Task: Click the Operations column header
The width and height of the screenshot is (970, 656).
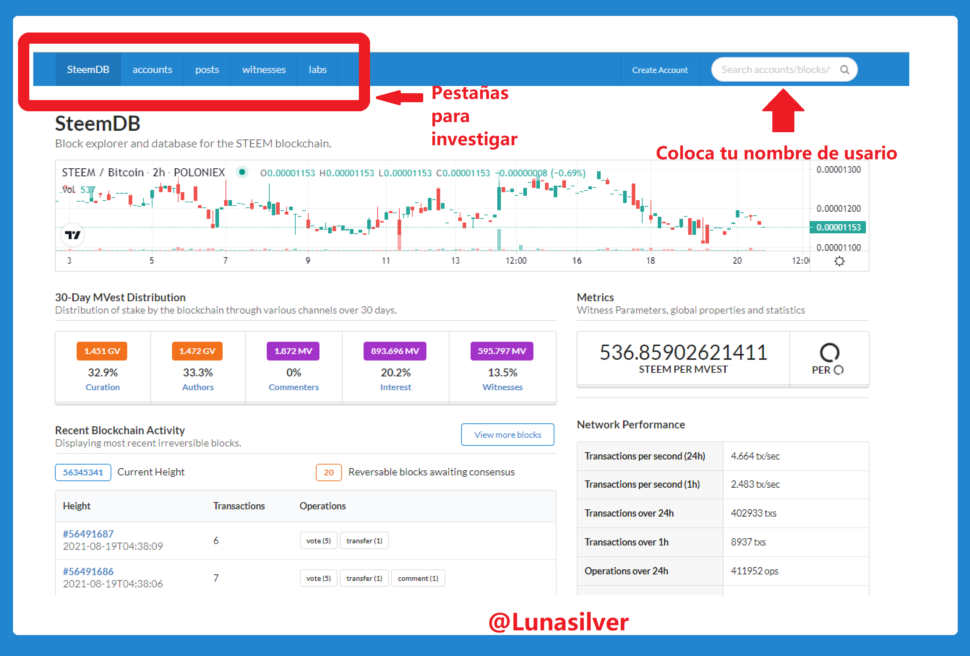Action: click(323, 506)
